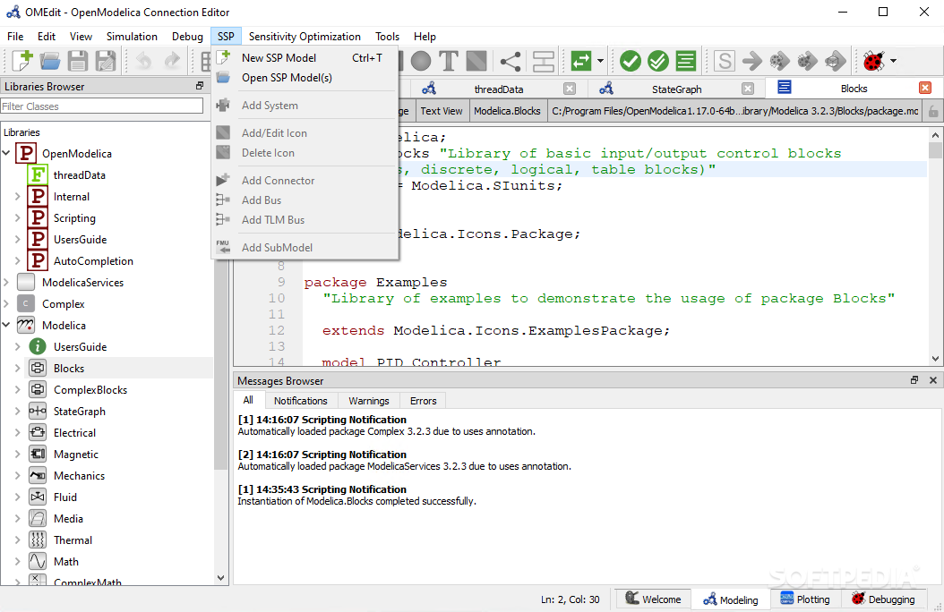The width and height of the screenshot is (944, 612).
Task: Collapse the Modelica library node
Action: click(6, 326)
